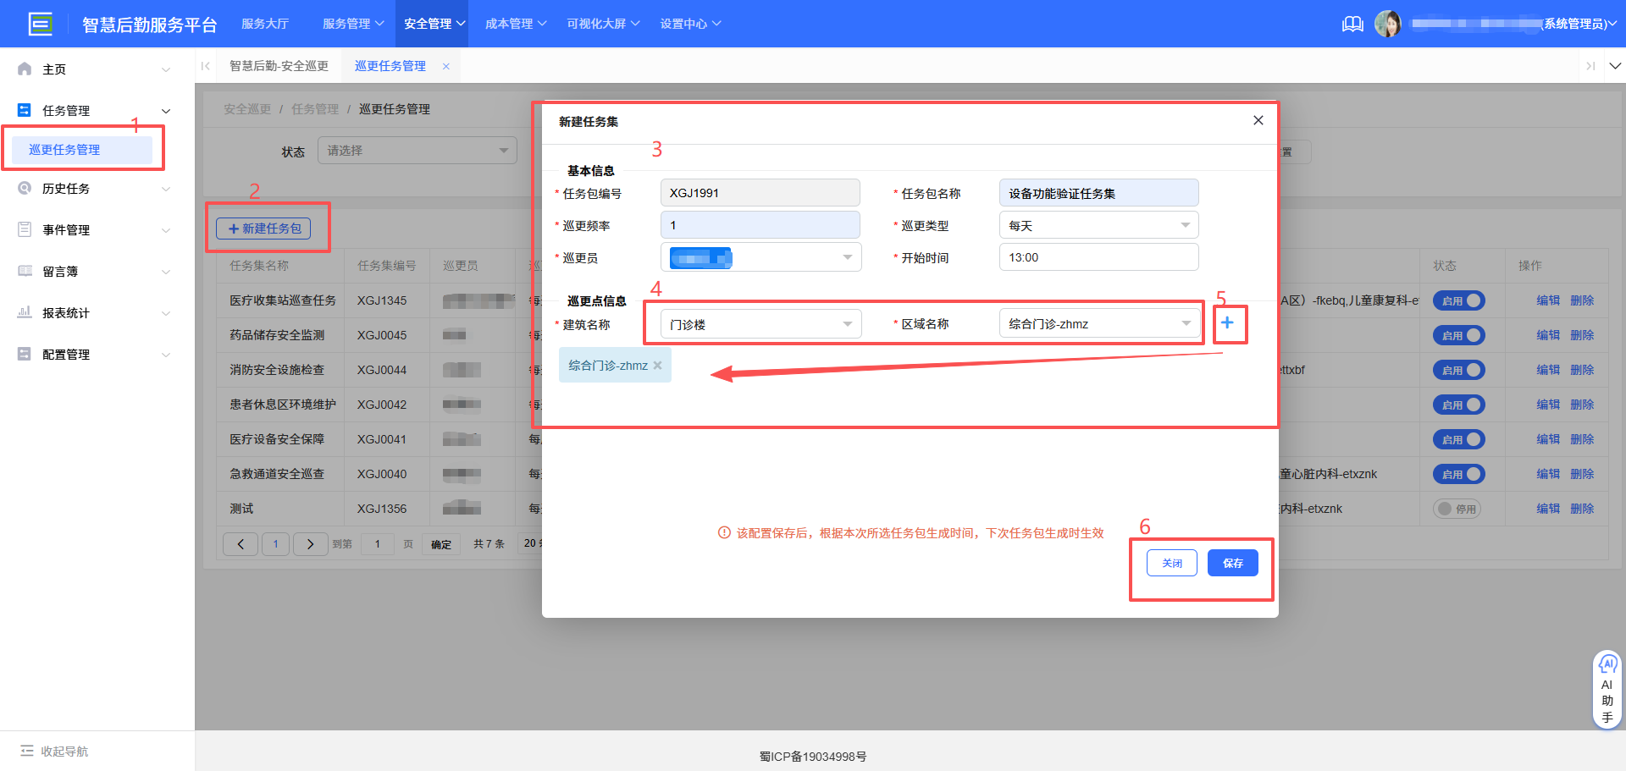Click the 事件管理 icon in sidebar
The image size is (1626, 771).
[x=23, y=229]
